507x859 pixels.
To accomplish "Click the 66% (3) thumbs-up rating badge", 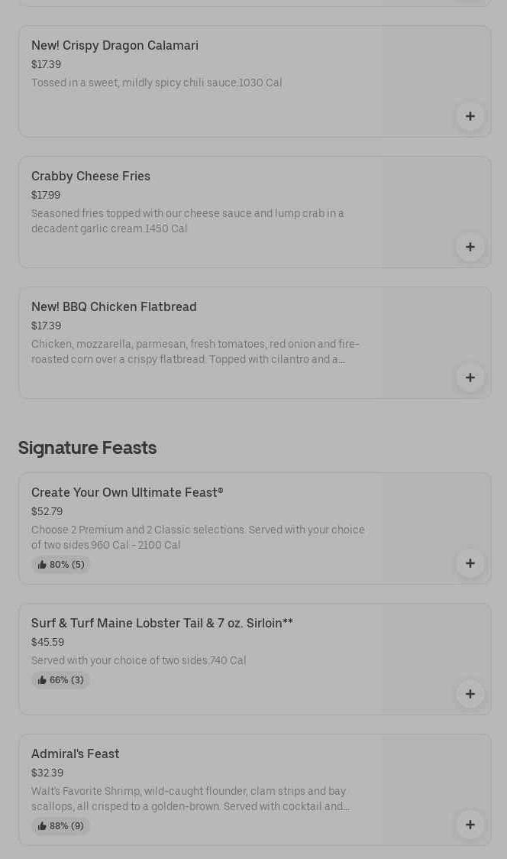I will click(x=61, y=680).
